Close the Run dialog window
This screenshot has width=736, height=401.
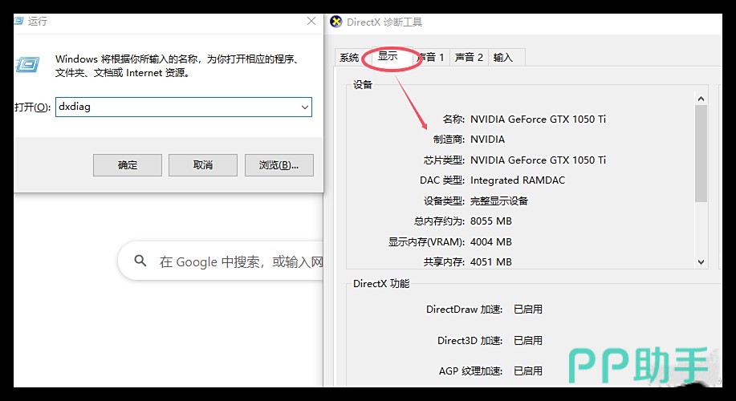tap(311, 22)
